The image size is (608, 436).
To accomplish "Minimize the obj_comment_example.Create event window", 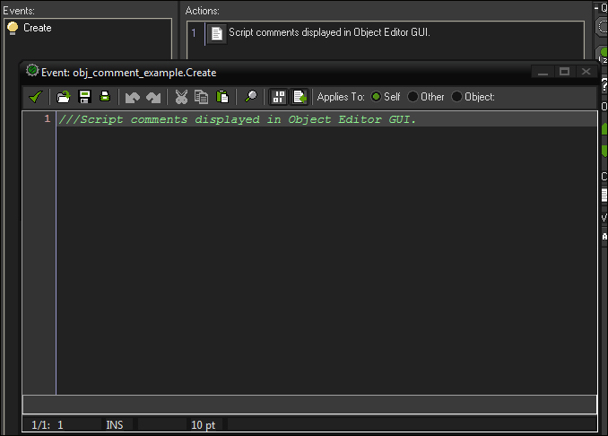I will [x=543, y=72].
